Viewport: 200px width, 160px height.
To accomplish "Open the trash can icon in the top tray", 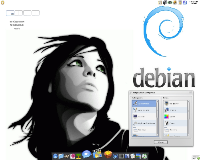I will click(180, 2).
